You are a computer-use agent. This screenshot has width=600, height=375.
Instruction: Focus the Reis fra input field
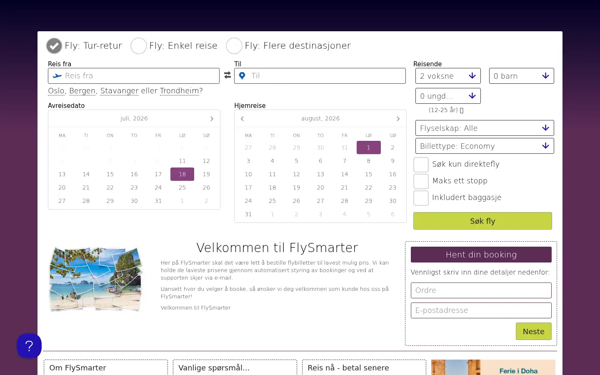pyautogui.click(x=134, y=76)
